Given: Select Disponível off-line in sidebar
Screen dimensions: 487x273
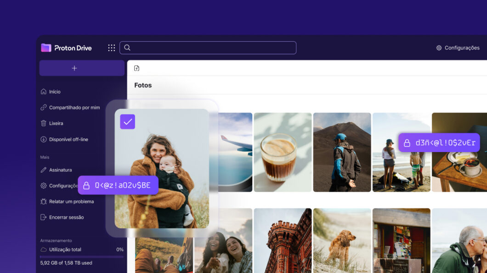Looking at the screenshot, I should click(x=68, y=139).
